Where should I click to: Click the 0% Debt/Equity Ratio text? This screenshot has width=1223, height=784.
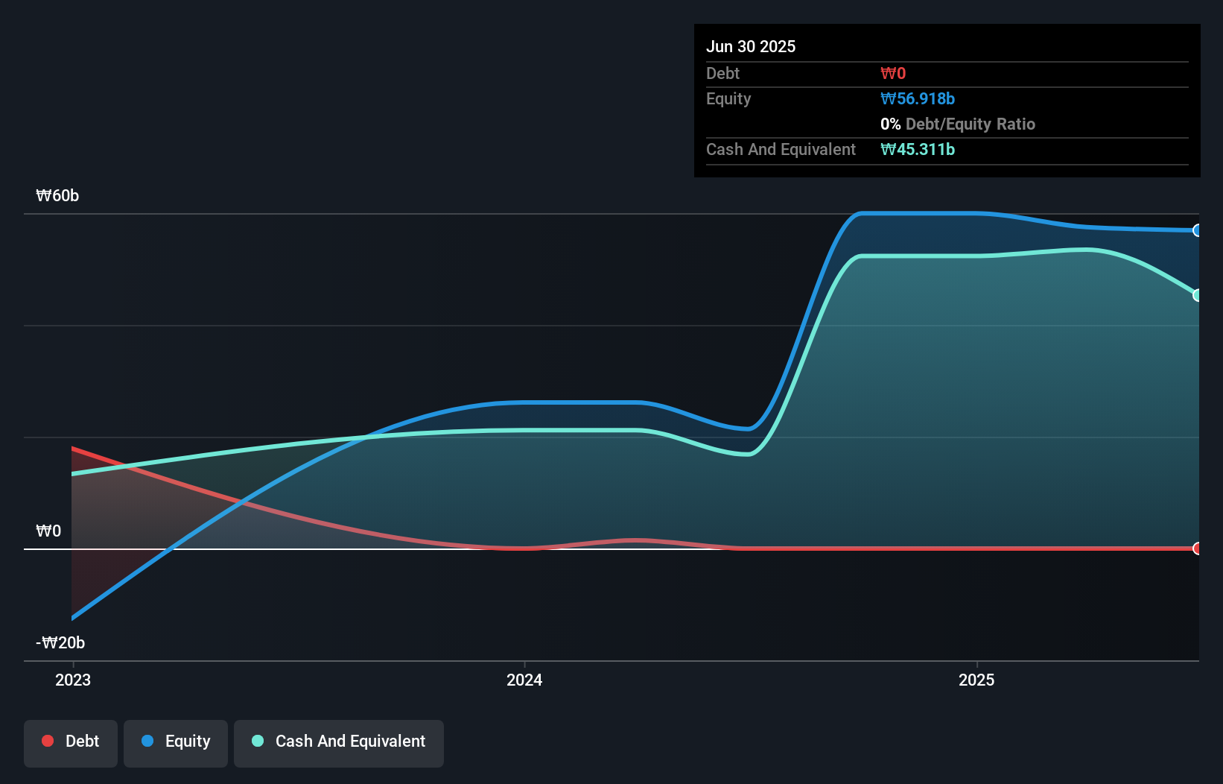pos(958,124)
